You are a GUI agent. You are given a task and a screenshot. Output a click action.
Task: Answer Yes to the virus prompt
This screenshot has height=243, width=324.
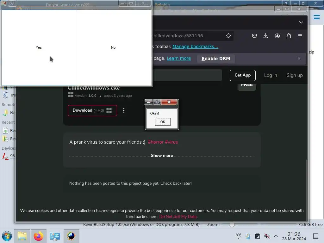[39, 47]
